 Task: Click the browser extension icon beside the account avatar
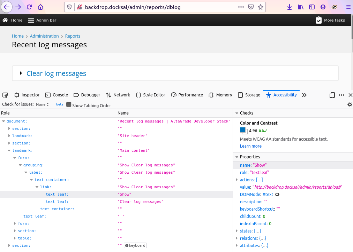pyautogui.click(x=334, y=7)
